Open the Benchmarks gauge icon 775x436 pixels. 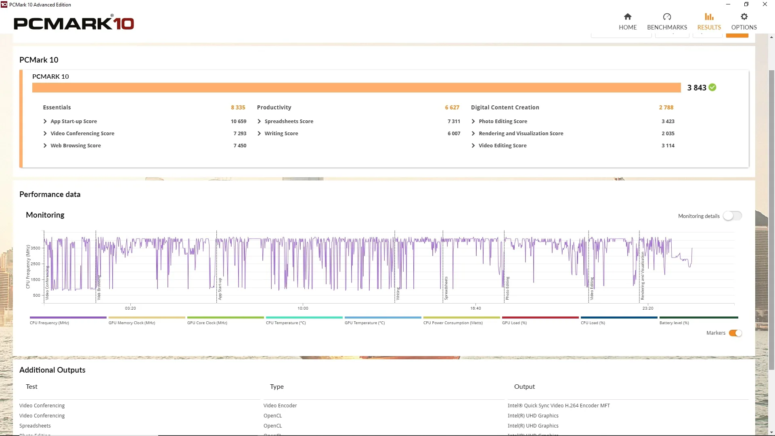[667, 17]
